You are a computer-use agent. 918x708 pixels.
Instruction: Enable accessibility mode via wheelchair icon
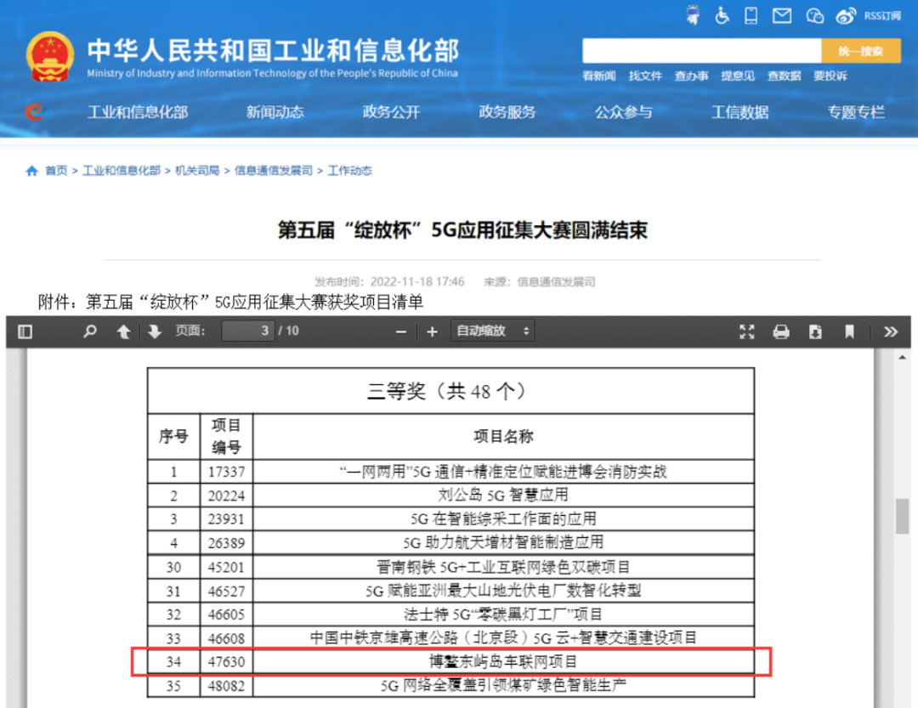click(x=722, y=15)
